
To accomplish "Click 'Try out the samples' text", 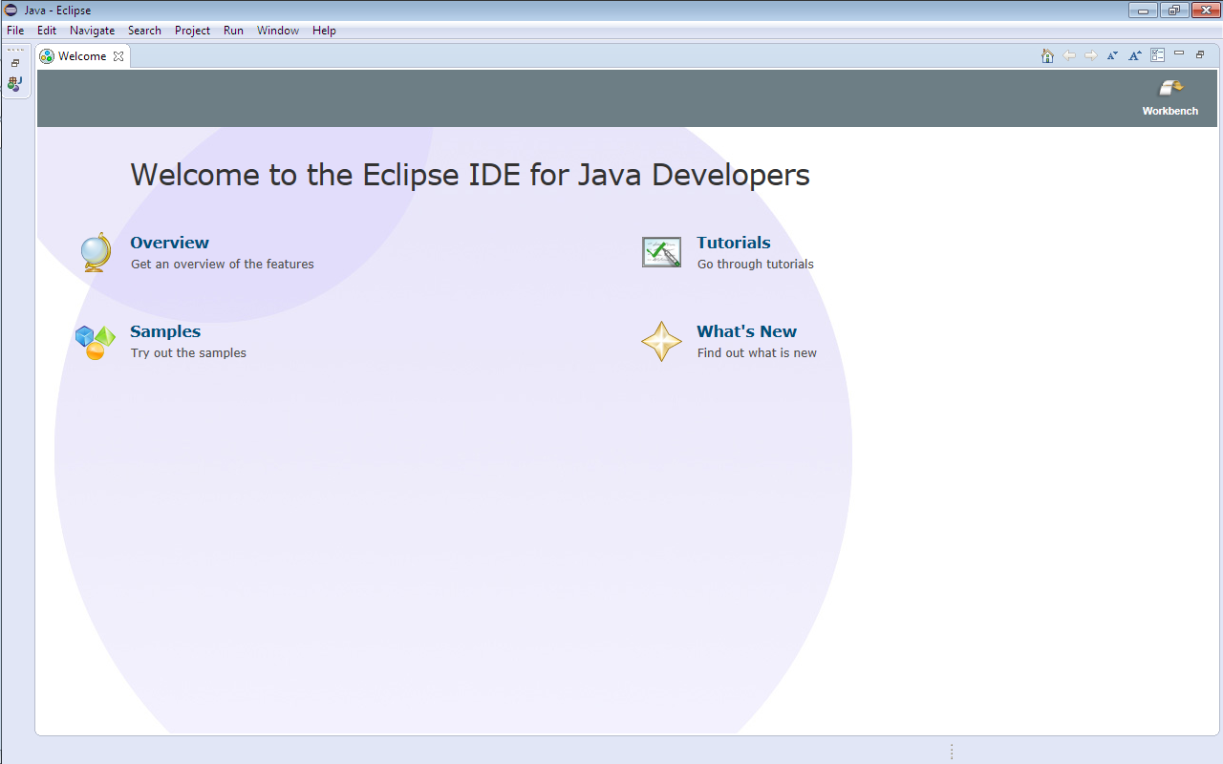I will (x=188, y=353).
